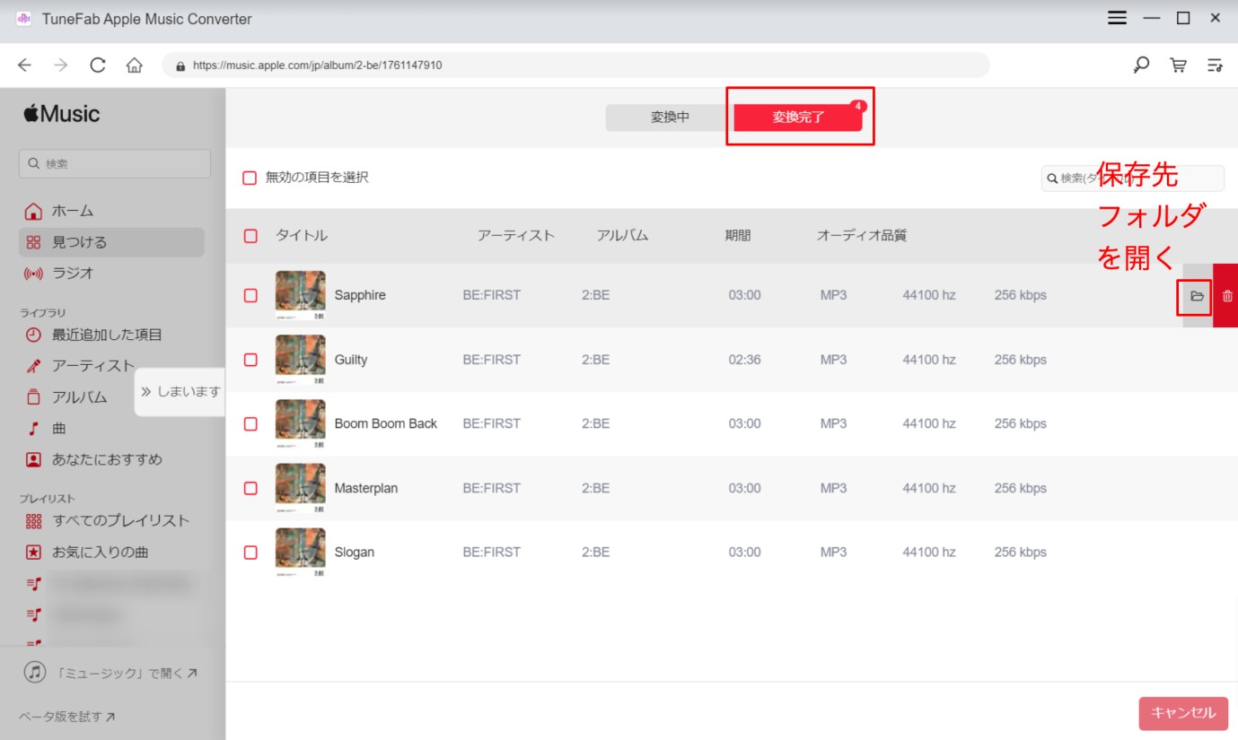This screenshot has width=1238, height=740.
Task: Open the output folder for Sapphire
Action: pyautogui.click(x=1197, y=296)
